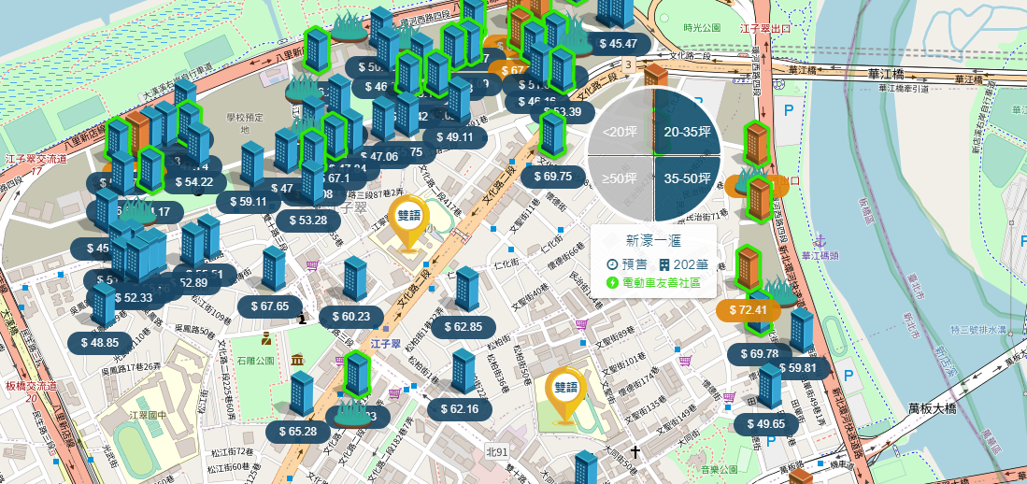
Task: Click the $ 69.75 price label
Action: click(x=553, y=177)
